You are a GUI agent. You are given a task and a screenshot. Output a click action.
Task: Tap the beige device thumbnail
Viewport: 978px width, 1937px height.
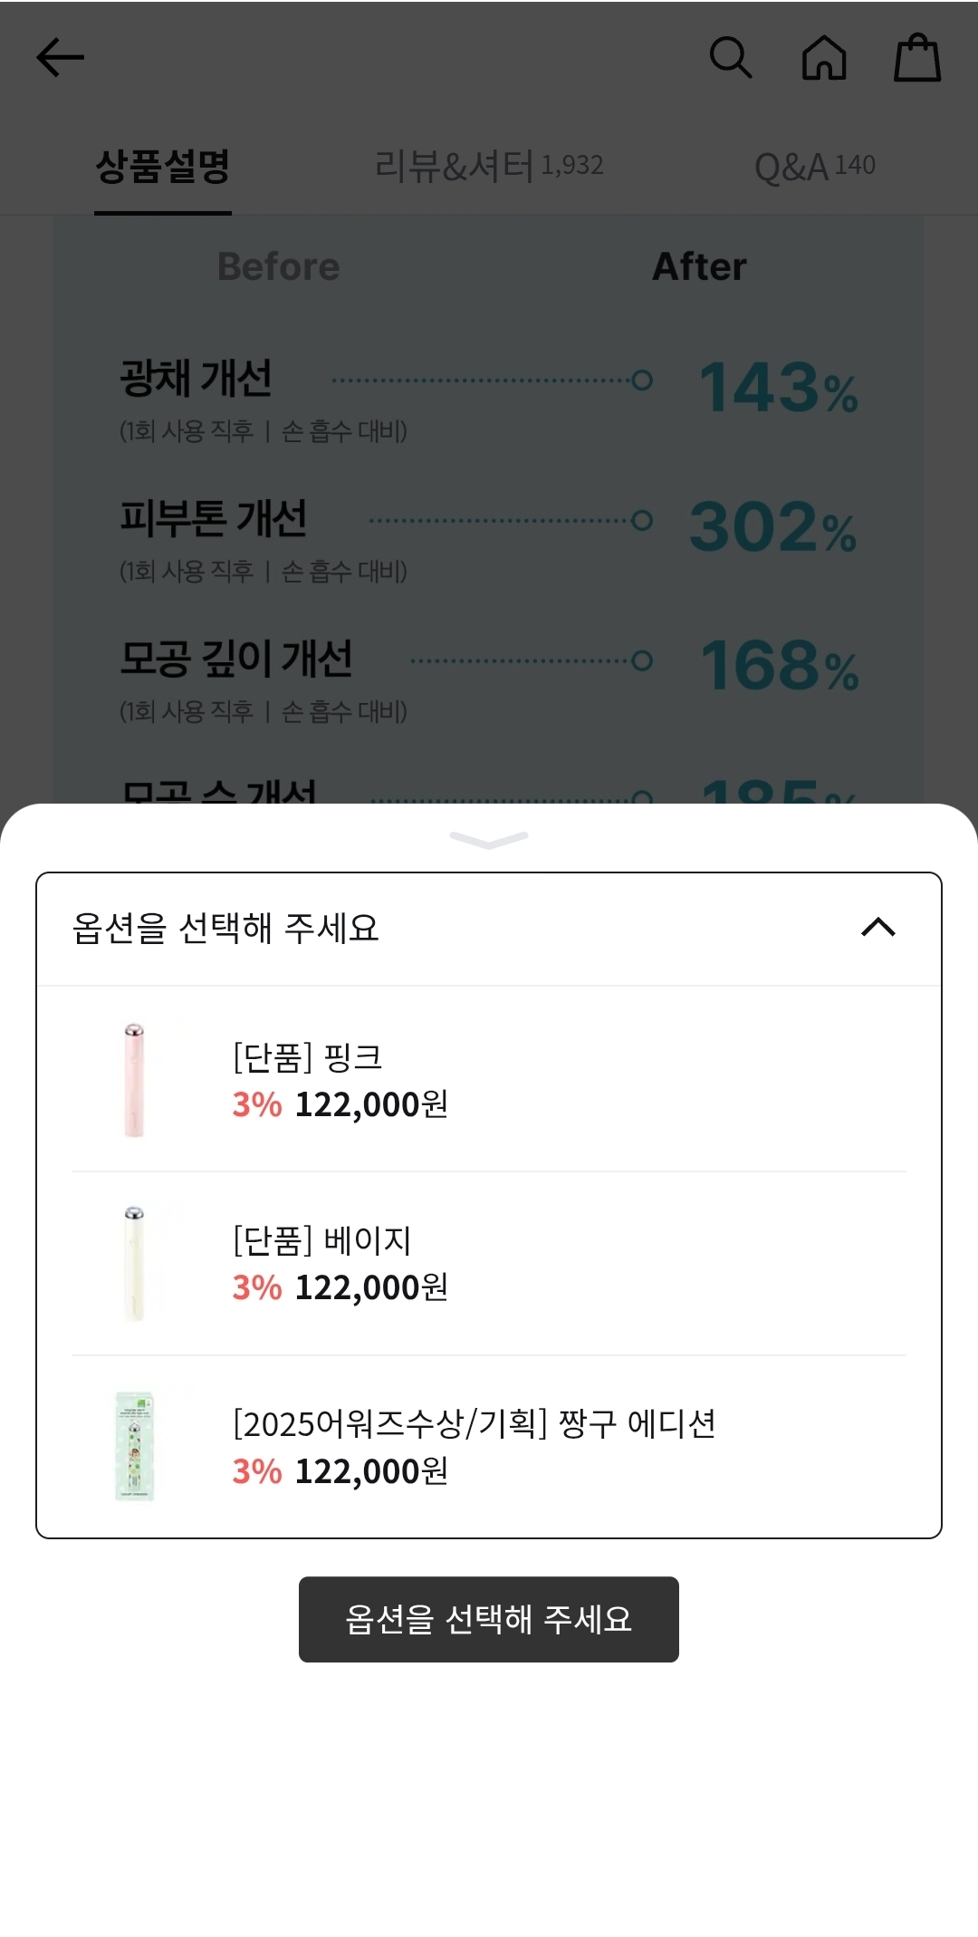pyautogui.click(x=134, y=1264)
